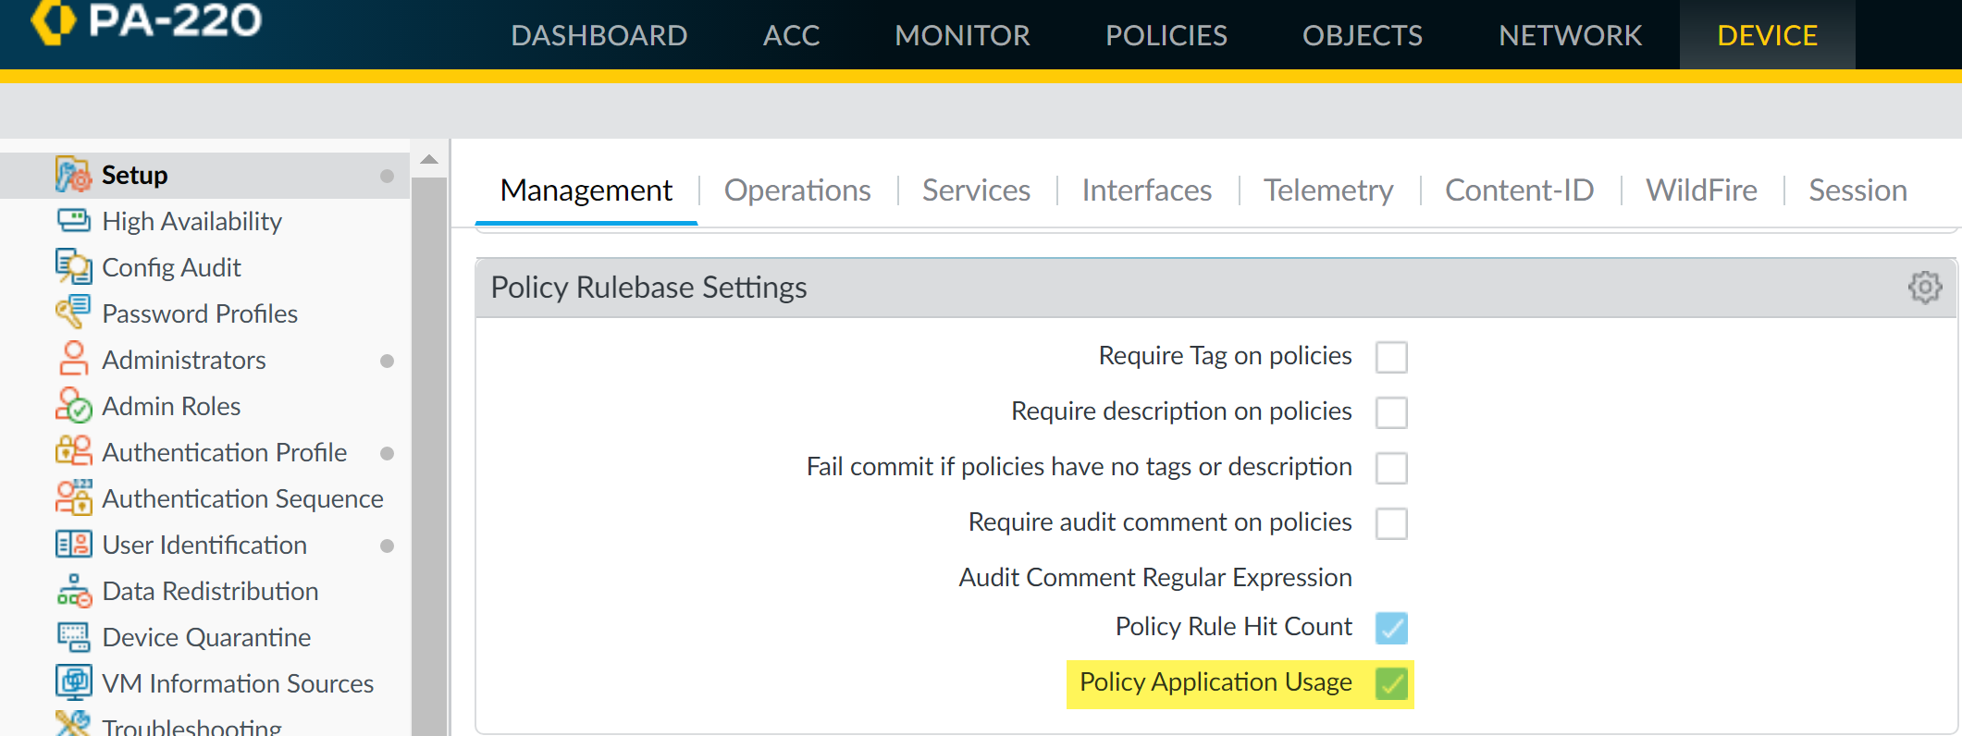This screenshot has width=1962, height=736.
Task: Click the Password Profiles icon
Action: click(x=73, y=313)
